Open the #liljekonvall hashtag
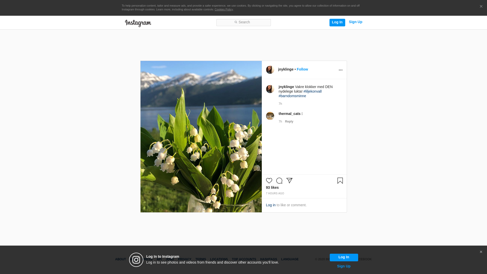Image resolution: width=487 pixels, height=274 pixels. pyautogui.click(x=312, y=91)
